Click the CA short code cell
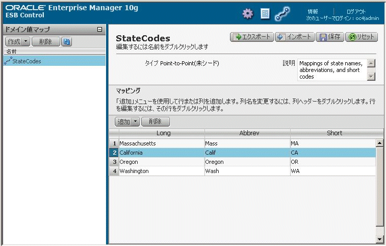This screenshot has height=246, width=386. pos(333,153)
